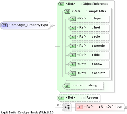Select the nilReason attribute reference
Viewport: 127px width, 114px height.
(x=78, y=98)
